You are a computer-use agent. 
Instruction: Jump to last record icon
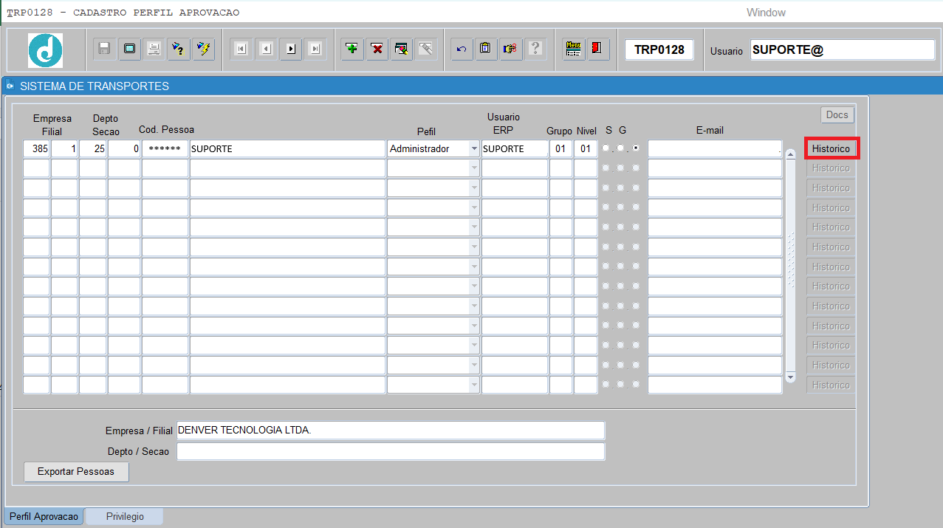(315, 49)
